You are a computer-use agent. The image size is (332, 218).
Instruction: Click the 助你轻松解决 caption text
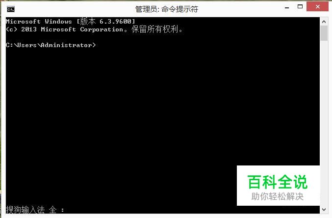point(278,196)
